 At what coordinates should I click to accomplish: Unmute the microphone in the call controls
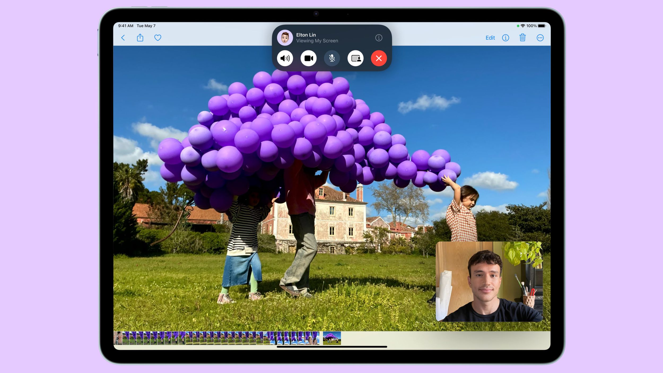(332, 58)
